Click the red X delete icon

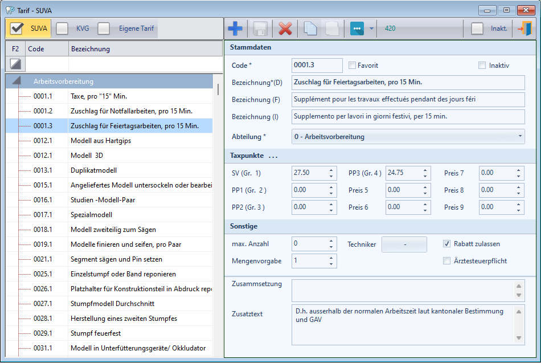click(285, 28)
